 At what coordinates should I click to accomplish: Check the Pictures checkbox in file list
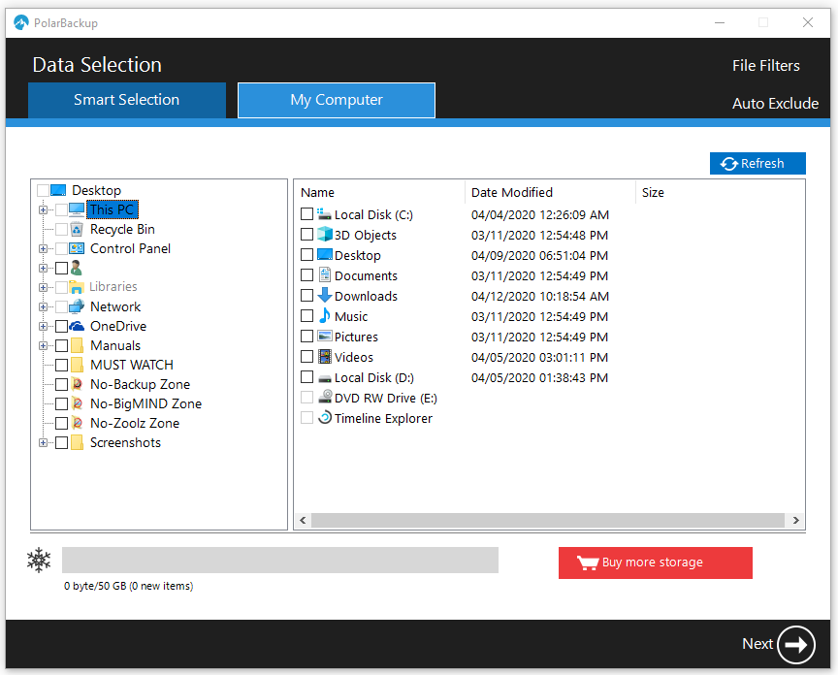click(306, 337)
